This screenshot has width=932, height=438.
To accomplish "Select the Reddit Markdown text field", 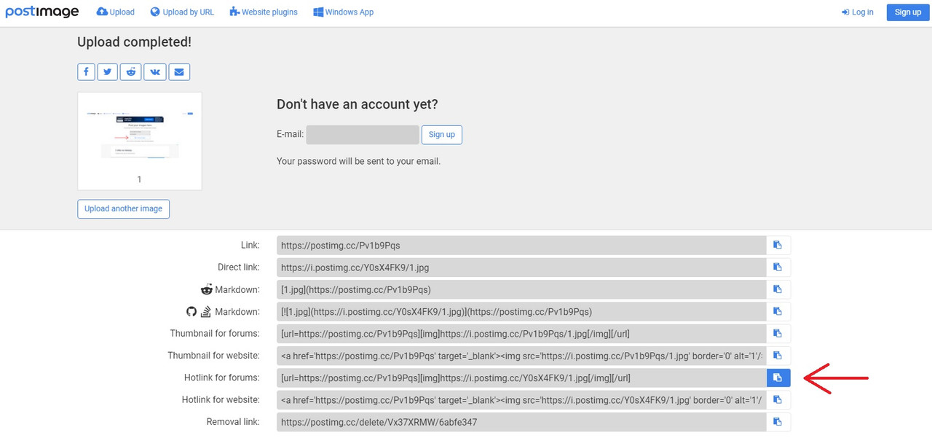I will point(521,289).
